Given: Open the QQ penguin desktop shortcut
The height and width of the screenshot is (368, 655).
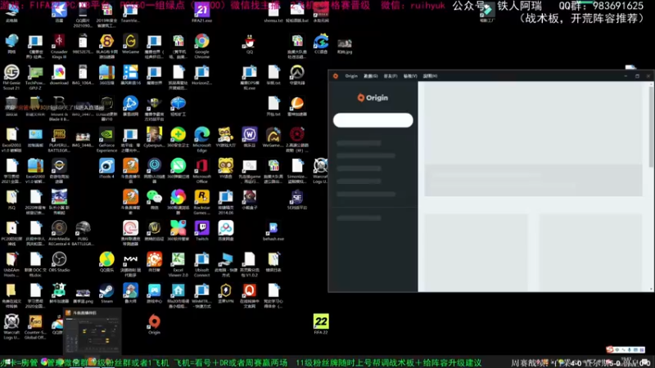Looking at the screenshot, I should coord(250,44).
